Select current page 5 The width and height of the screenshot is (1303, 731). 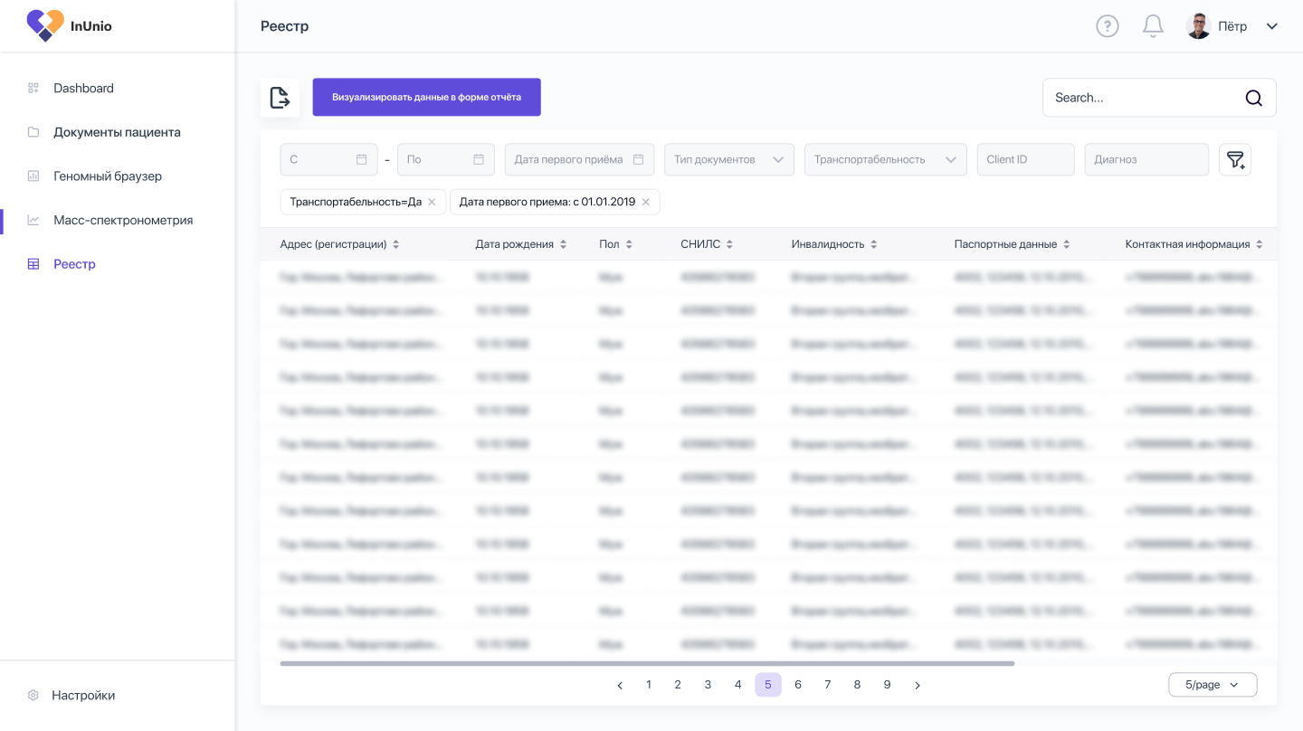pos(767,685)
